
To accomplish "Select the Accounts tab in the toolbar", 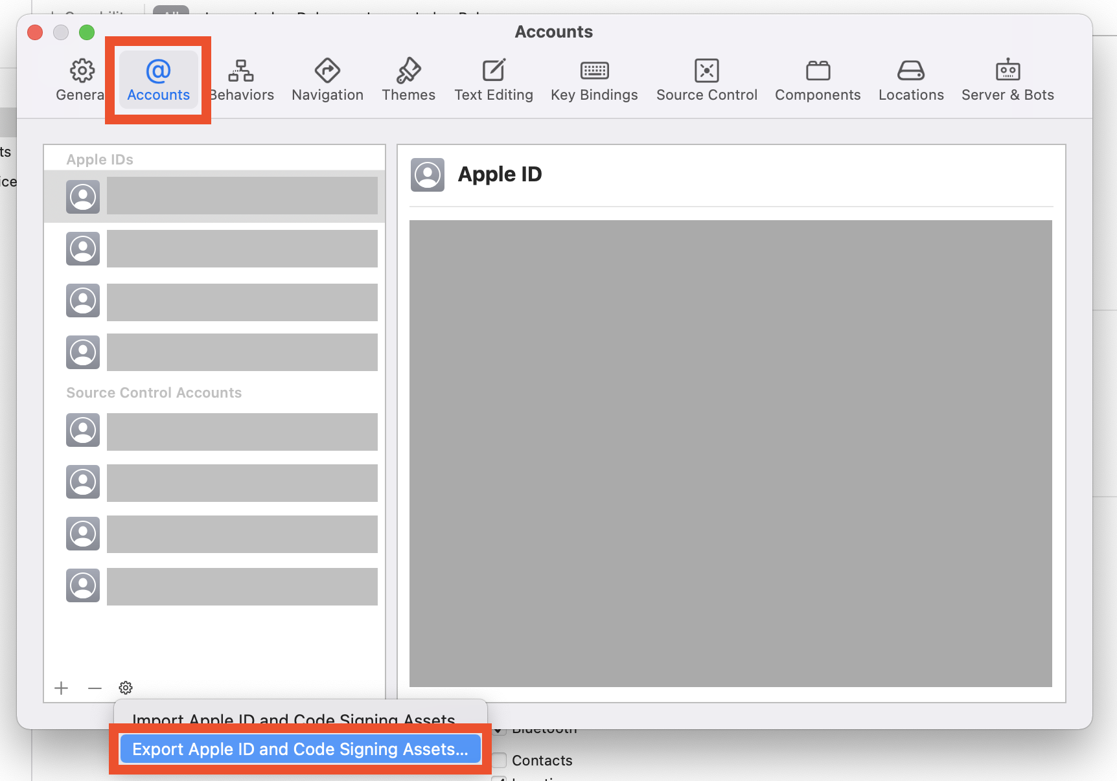I will point(158,80).
